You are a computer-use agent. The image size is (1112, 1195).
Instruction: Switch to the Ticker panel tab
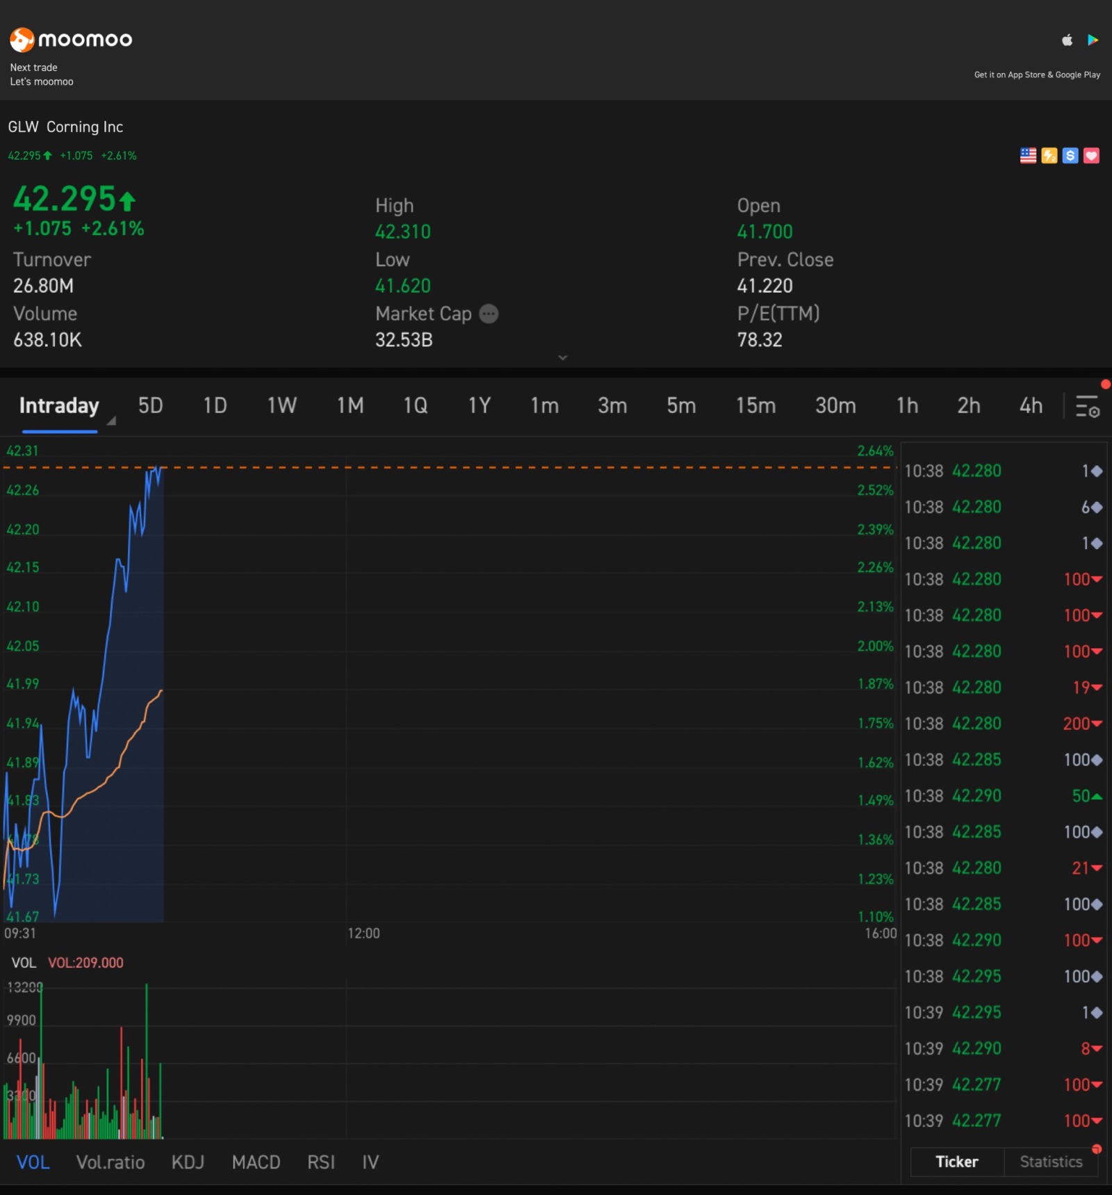957,1162
